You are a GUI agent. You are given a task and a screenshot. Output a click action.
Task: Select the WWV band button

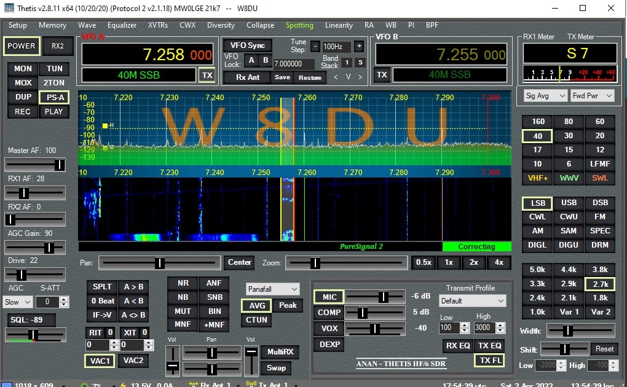pos(569,178)
